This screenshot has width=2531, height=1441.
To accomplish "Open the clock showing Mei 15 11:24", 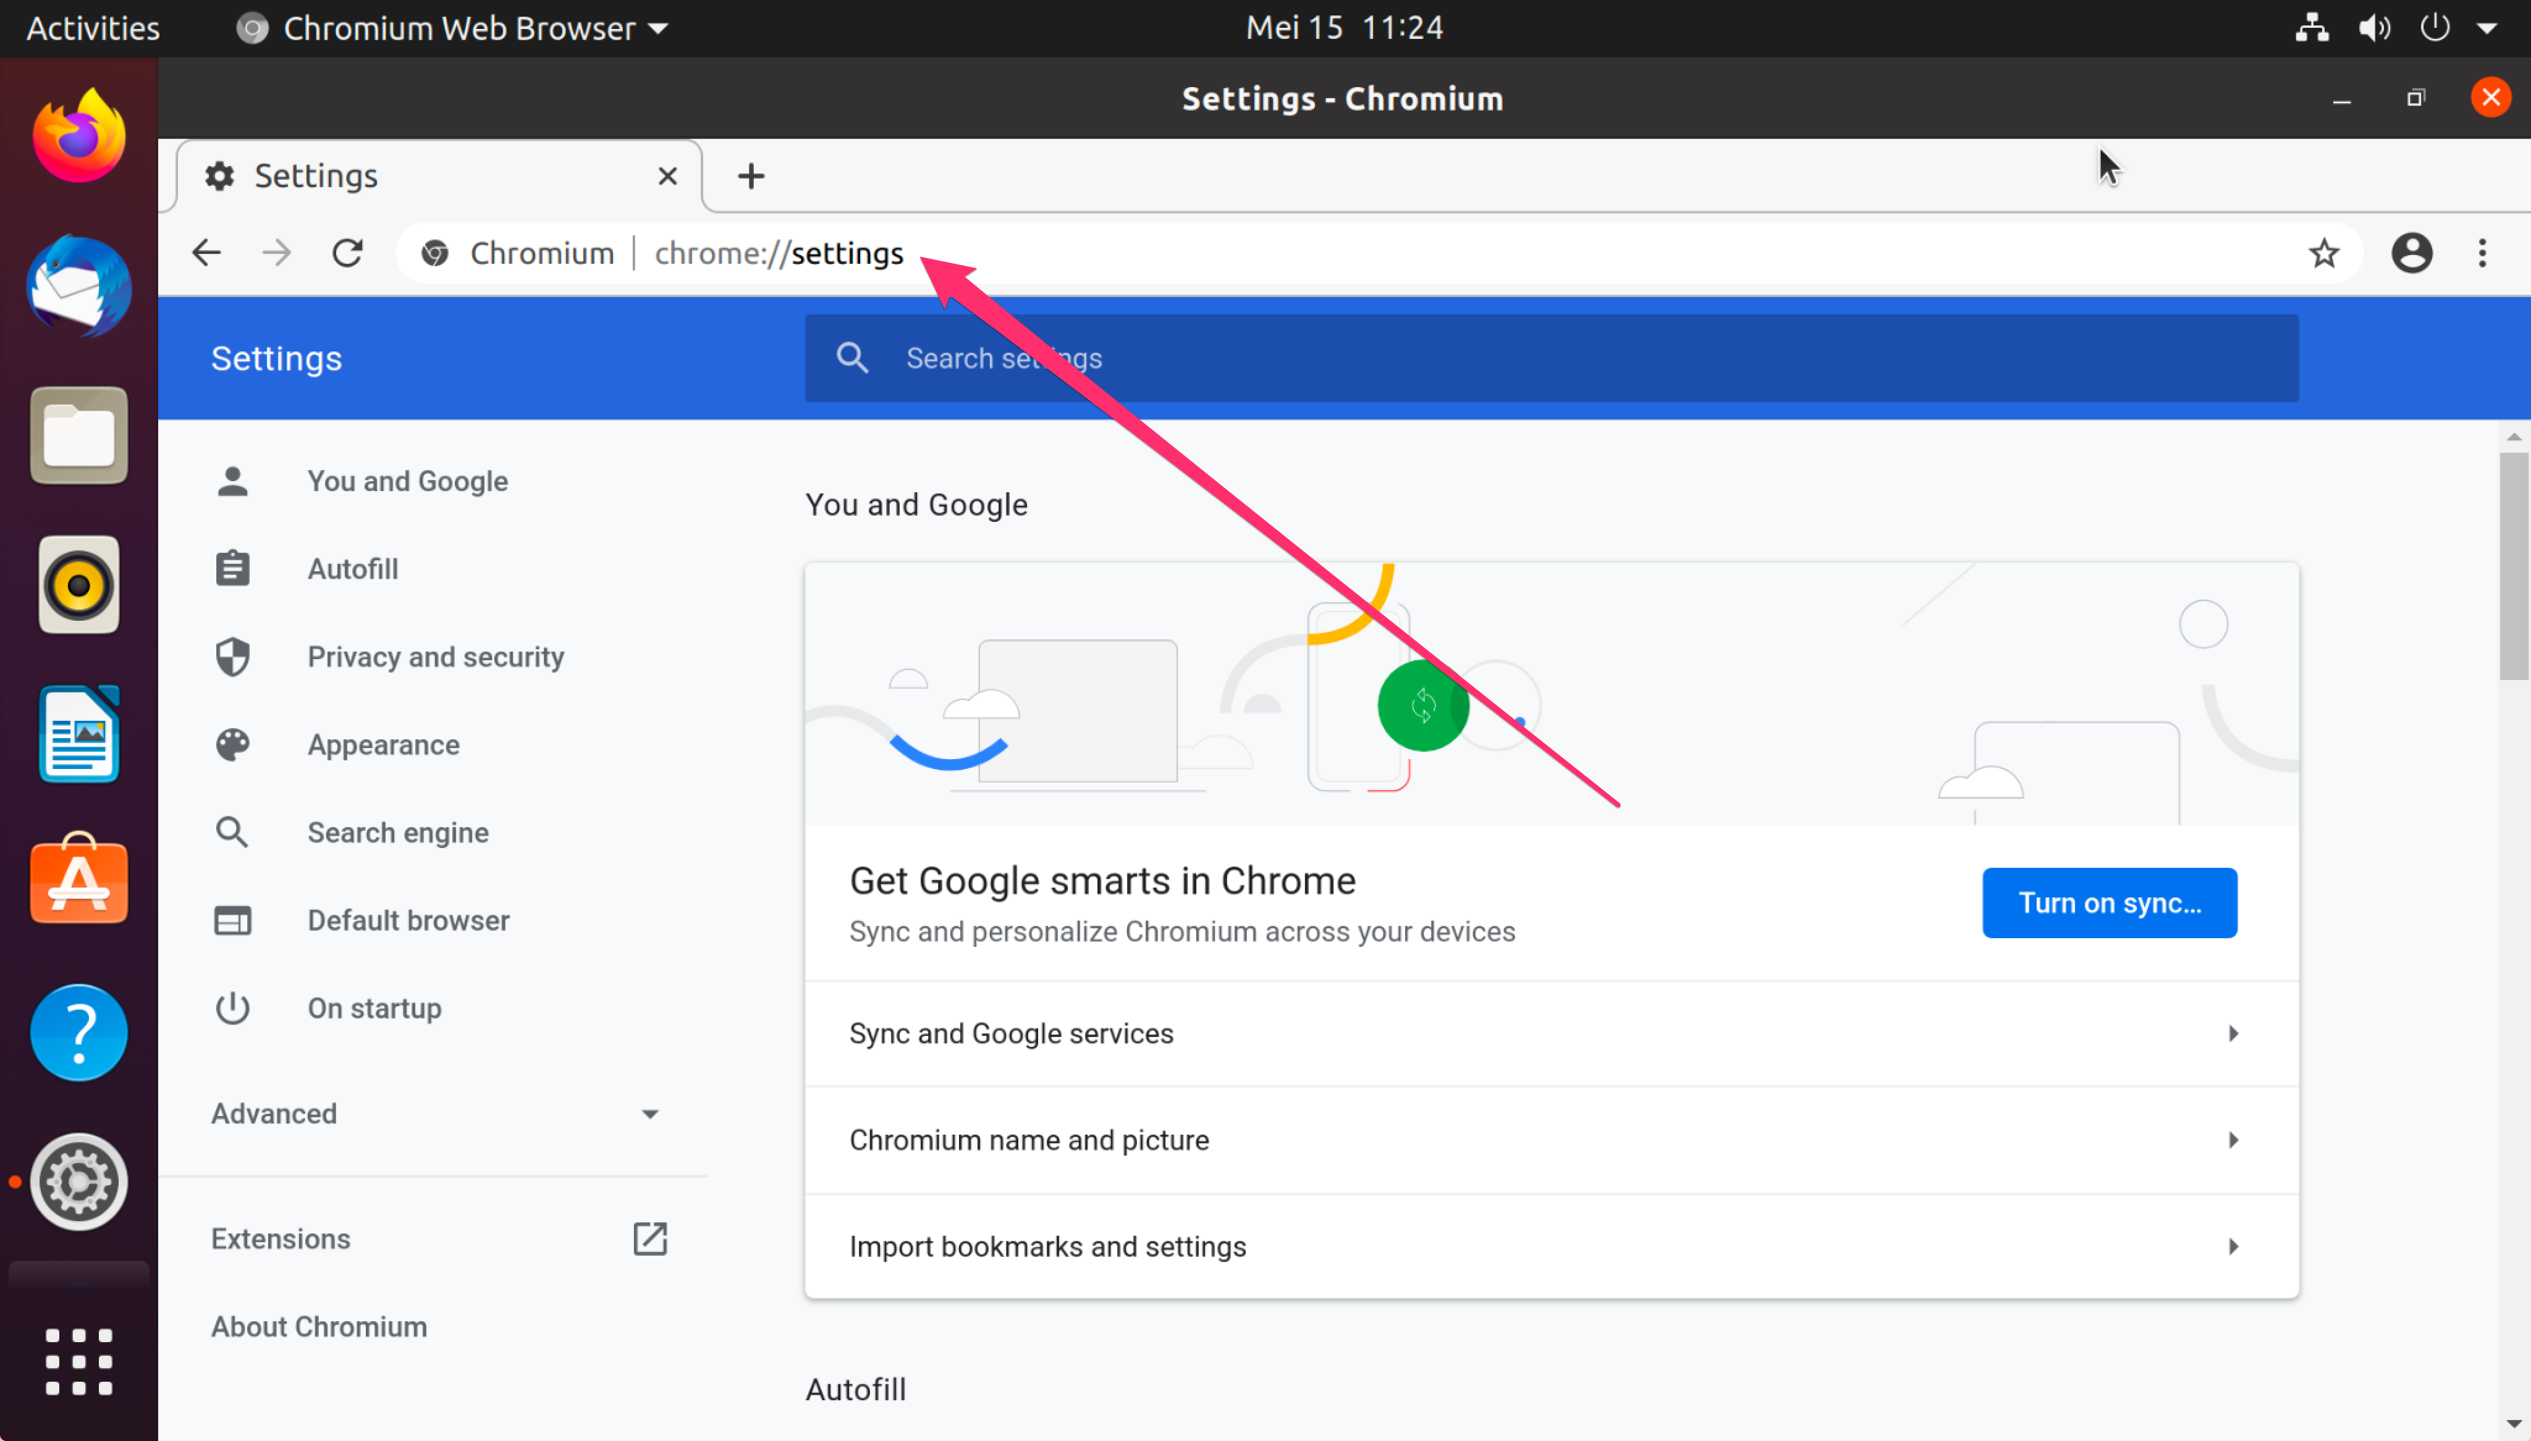I will pos(1343,28).
